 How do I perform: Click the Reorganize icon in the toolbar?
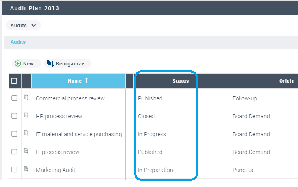(x=50, y=63)
